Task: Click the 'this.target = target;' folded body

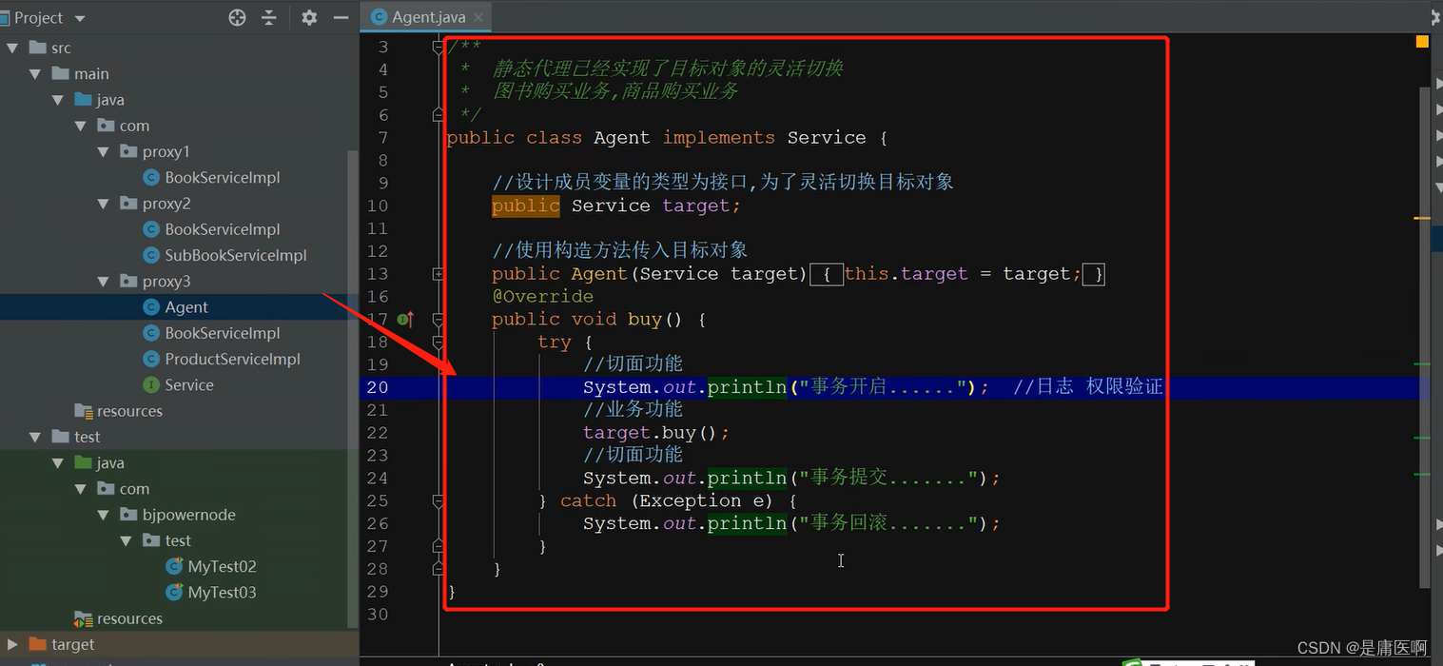Action: (x=962, y=274)
